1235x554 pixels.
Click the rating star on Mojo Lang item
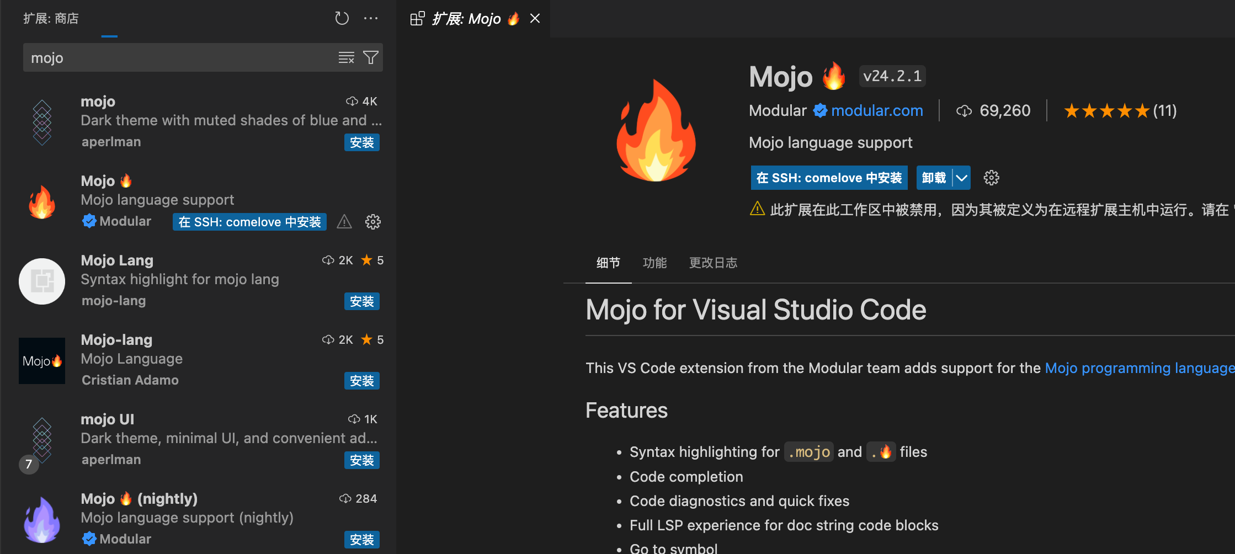[x=366, y=260]
